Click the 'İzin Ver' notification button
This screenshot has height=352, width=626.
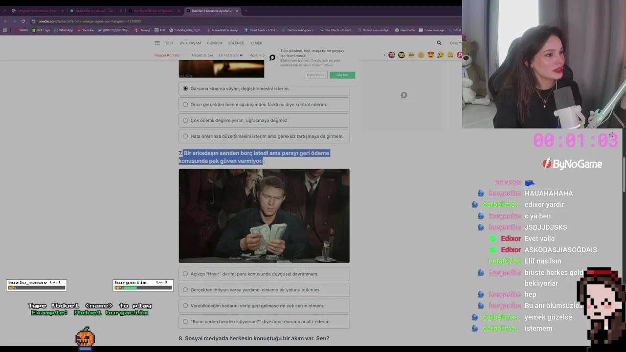point(342,75)
